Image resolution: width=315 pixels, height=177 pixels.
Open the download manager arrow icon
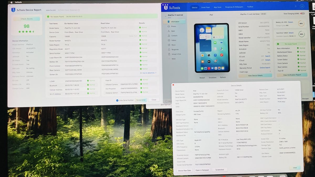coord(302,6)
